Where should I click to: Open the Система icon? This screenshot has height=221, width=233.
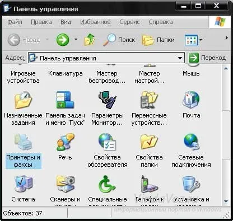pos(23,184)
